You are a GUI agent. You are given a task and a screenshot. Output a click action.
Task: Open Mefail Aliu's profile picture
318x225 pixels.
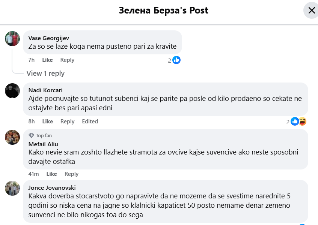[x=12, y=137]
